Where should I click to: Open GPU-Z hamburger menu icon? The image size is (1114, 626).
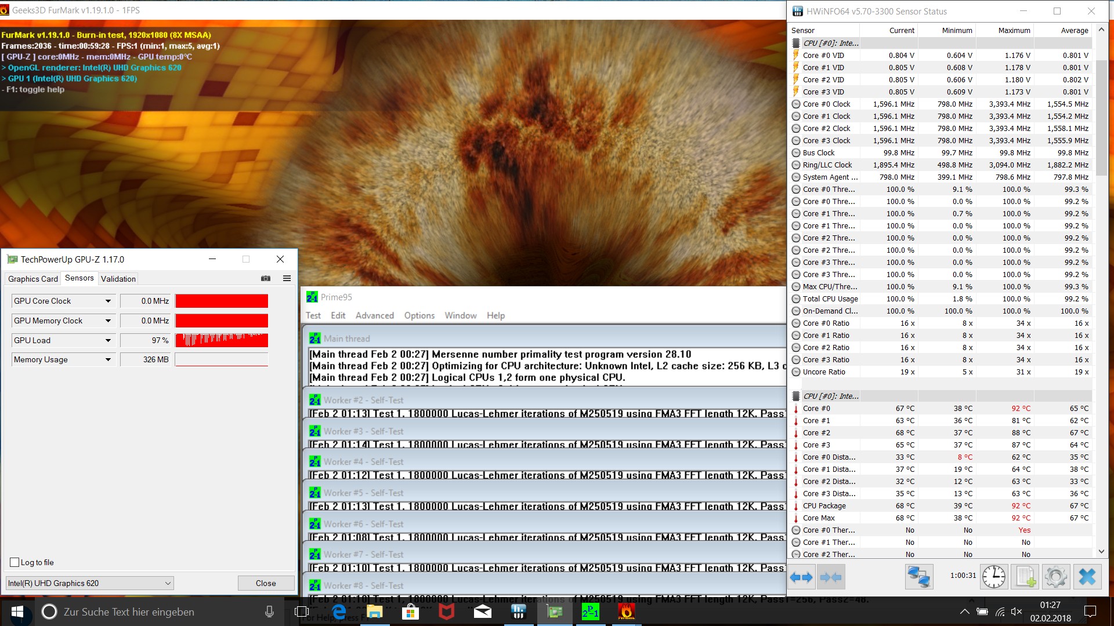click(x=287, y=278)
